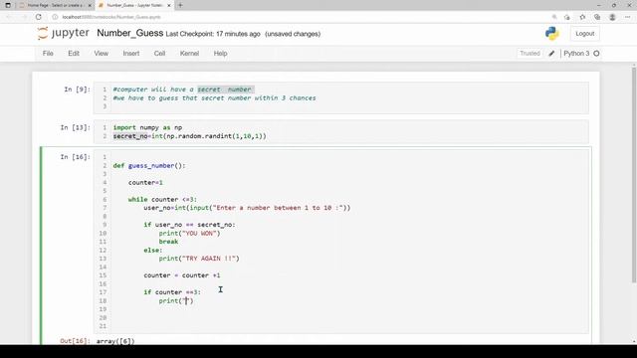The height and width of the screenshot is (358, 637).
Task: Click the In [9] comment code cell
Action: (341, 97)
